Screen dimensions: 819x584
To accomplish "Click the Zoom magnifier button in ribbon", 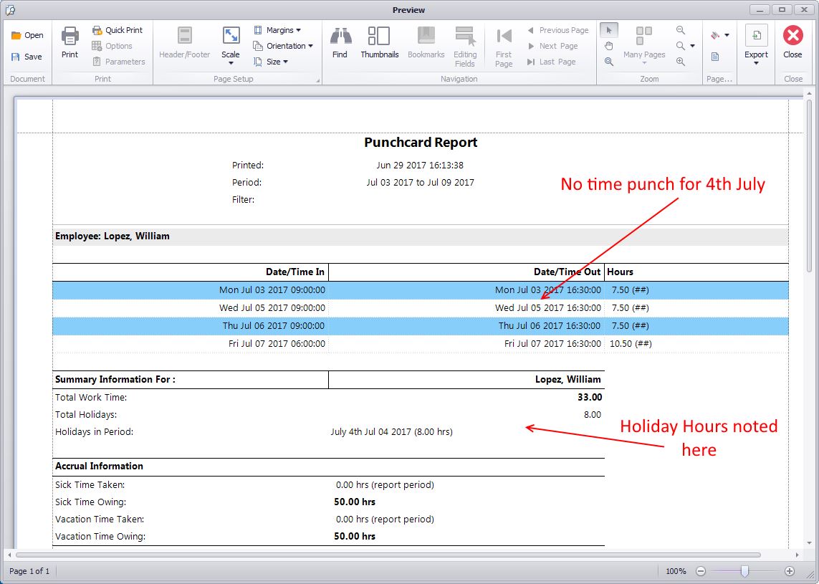I will pos(681,46).
